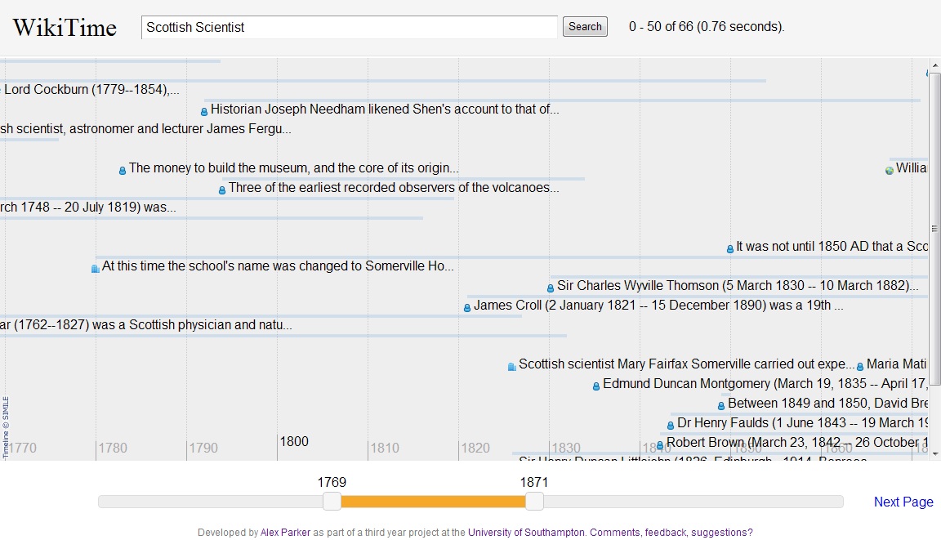Click the icon beside Dr Henry Faulds

click(671, 426)
